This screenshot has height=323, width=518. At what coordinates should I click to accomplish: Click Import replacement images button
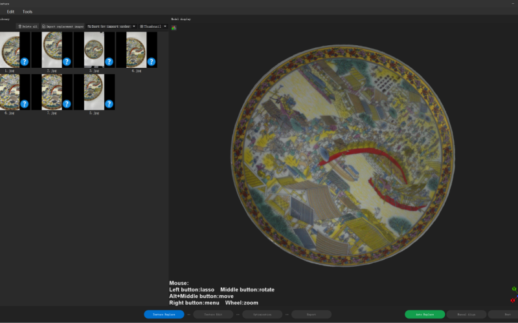click(x=62, y=26)
